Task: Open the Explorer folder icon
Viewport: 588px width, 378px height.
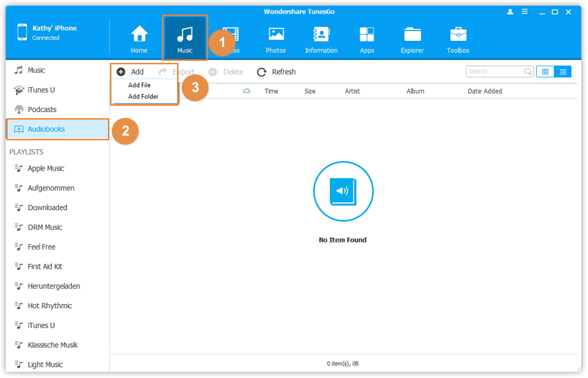Action: tap(412, 35)
